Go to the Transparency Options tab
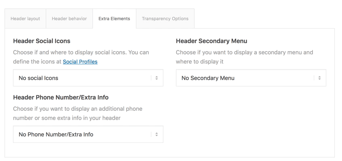Screen dimensions: 342x161 (165, 19)
